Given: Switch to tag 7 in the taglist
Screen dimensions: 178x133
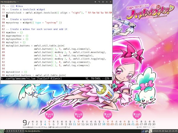Looking at the screenshot, I should 18,131.
